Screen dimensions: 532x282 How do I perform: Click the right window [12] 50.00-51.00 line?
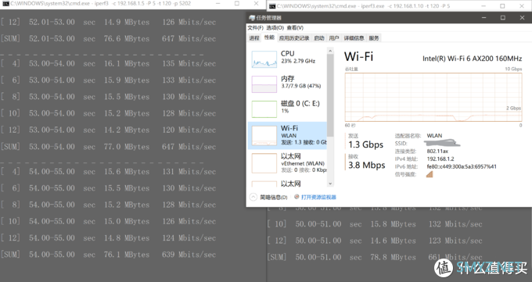(x=375, y=241)
